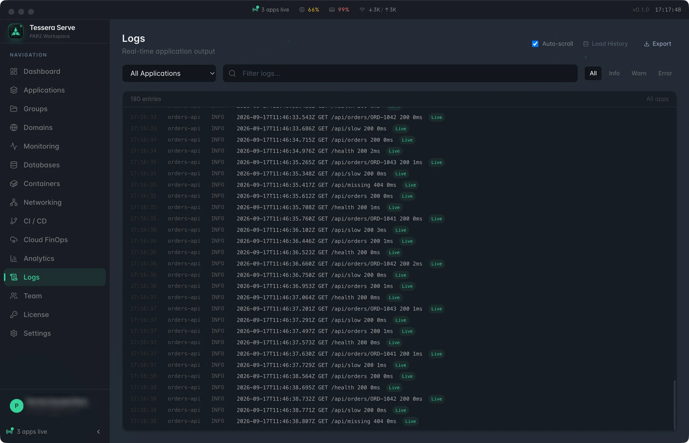Click the Groups folder icon
689x443 pixels.
click(14, 109)
